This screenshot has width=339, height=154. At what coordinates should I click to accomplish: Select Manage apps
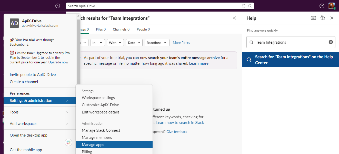pos(114,145)
